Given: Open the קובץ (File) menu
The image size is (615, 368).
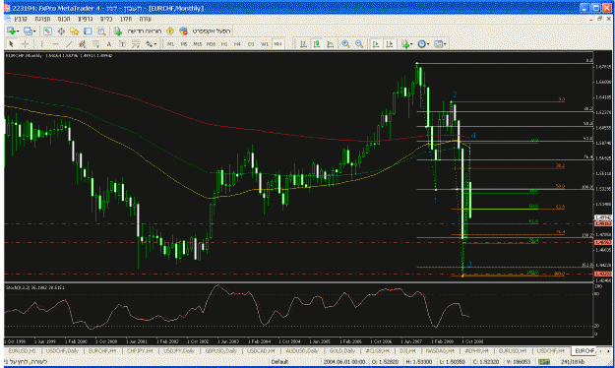Looking at the screenshot, I should click(21, 19).
